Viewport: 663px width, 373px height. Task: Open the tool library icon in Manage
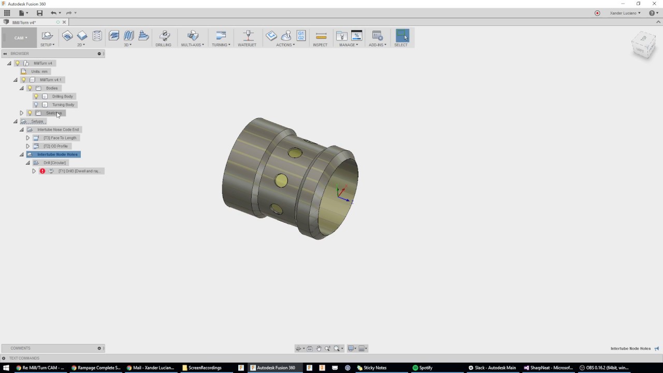[x=341, y=35]
